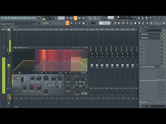This screenshot has width=166, height=124.
Task: Click the Fruity soft clipper effect slot
Action: pyautogui.click(x=150, y=67)
